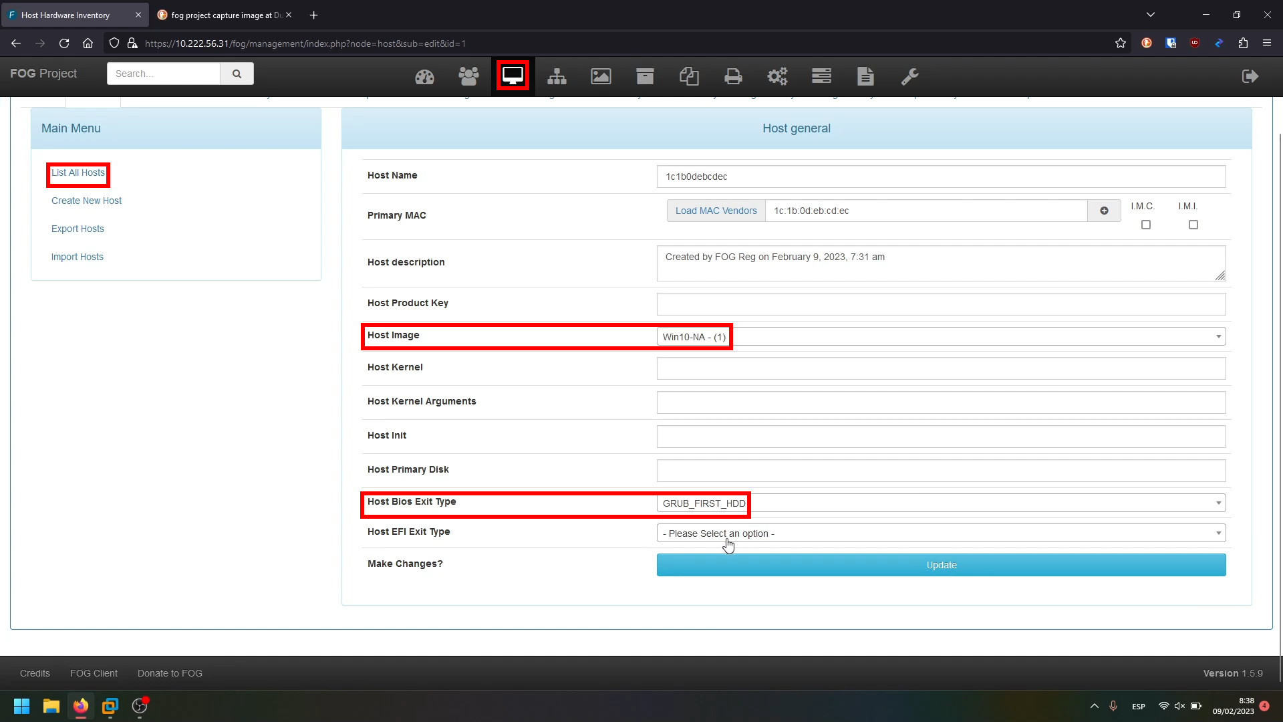Open FOG configuration wrench icon

[x=909, y=77]
